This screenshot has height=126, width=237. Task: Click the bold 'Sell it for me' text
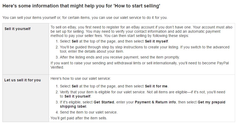[156, 86]
